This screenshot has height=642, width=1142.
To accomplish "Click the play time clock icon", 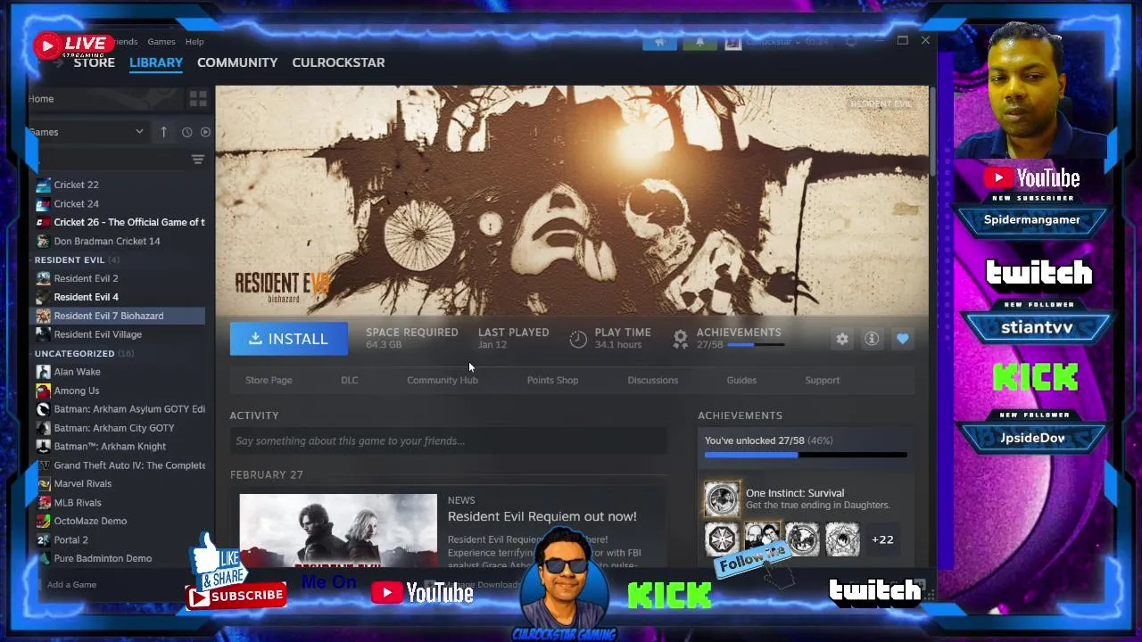I will tap(578, 339).
